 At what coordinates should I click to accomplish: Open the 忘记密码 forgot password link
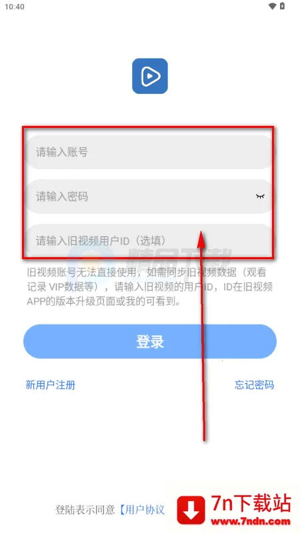click(x=254, y=385)
